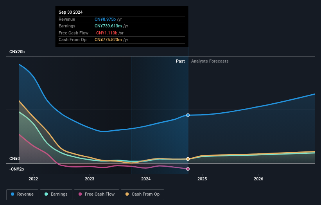The width and height of the screenshot is (321, 205).
Task: Click the 2022 x-axis label
Action: pos(33,179)
